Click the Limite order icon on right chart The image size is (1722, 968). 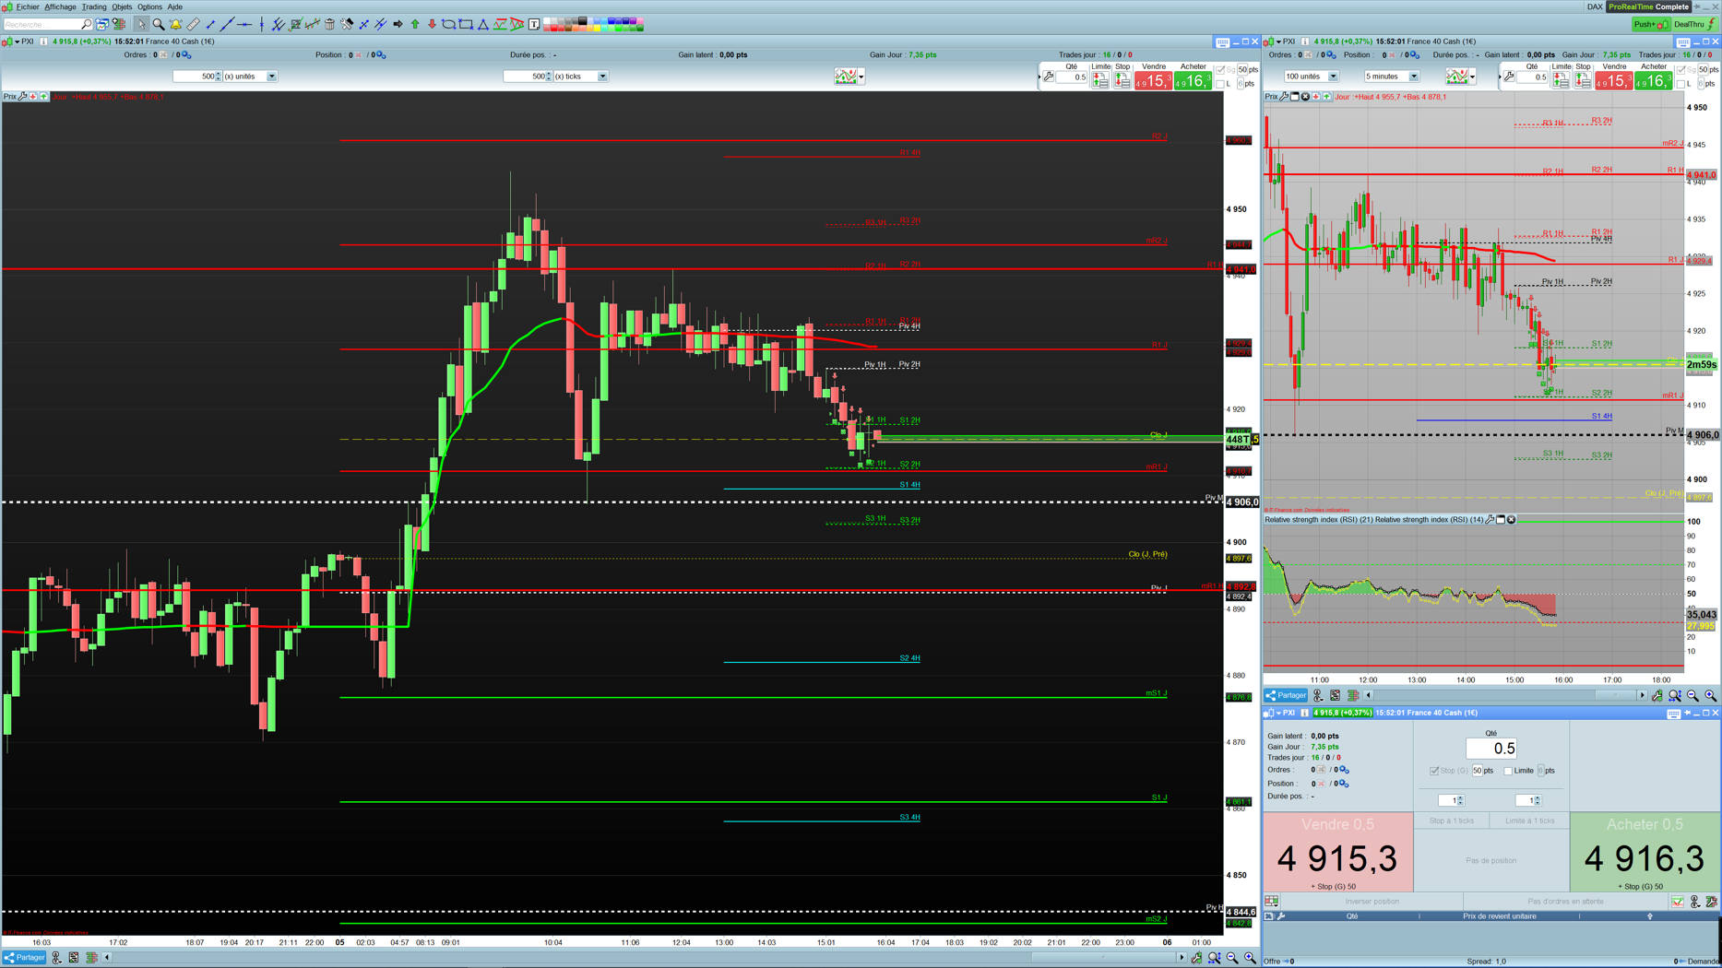1561,81
